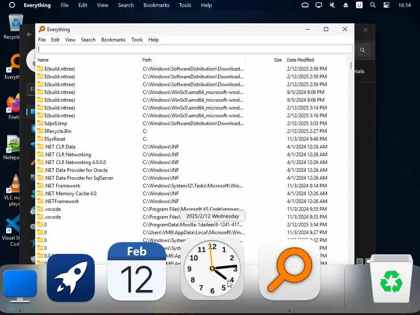Open Everything magnifier icon in dock
This screenshot has height=315, width=420.
tap(290, 270)
